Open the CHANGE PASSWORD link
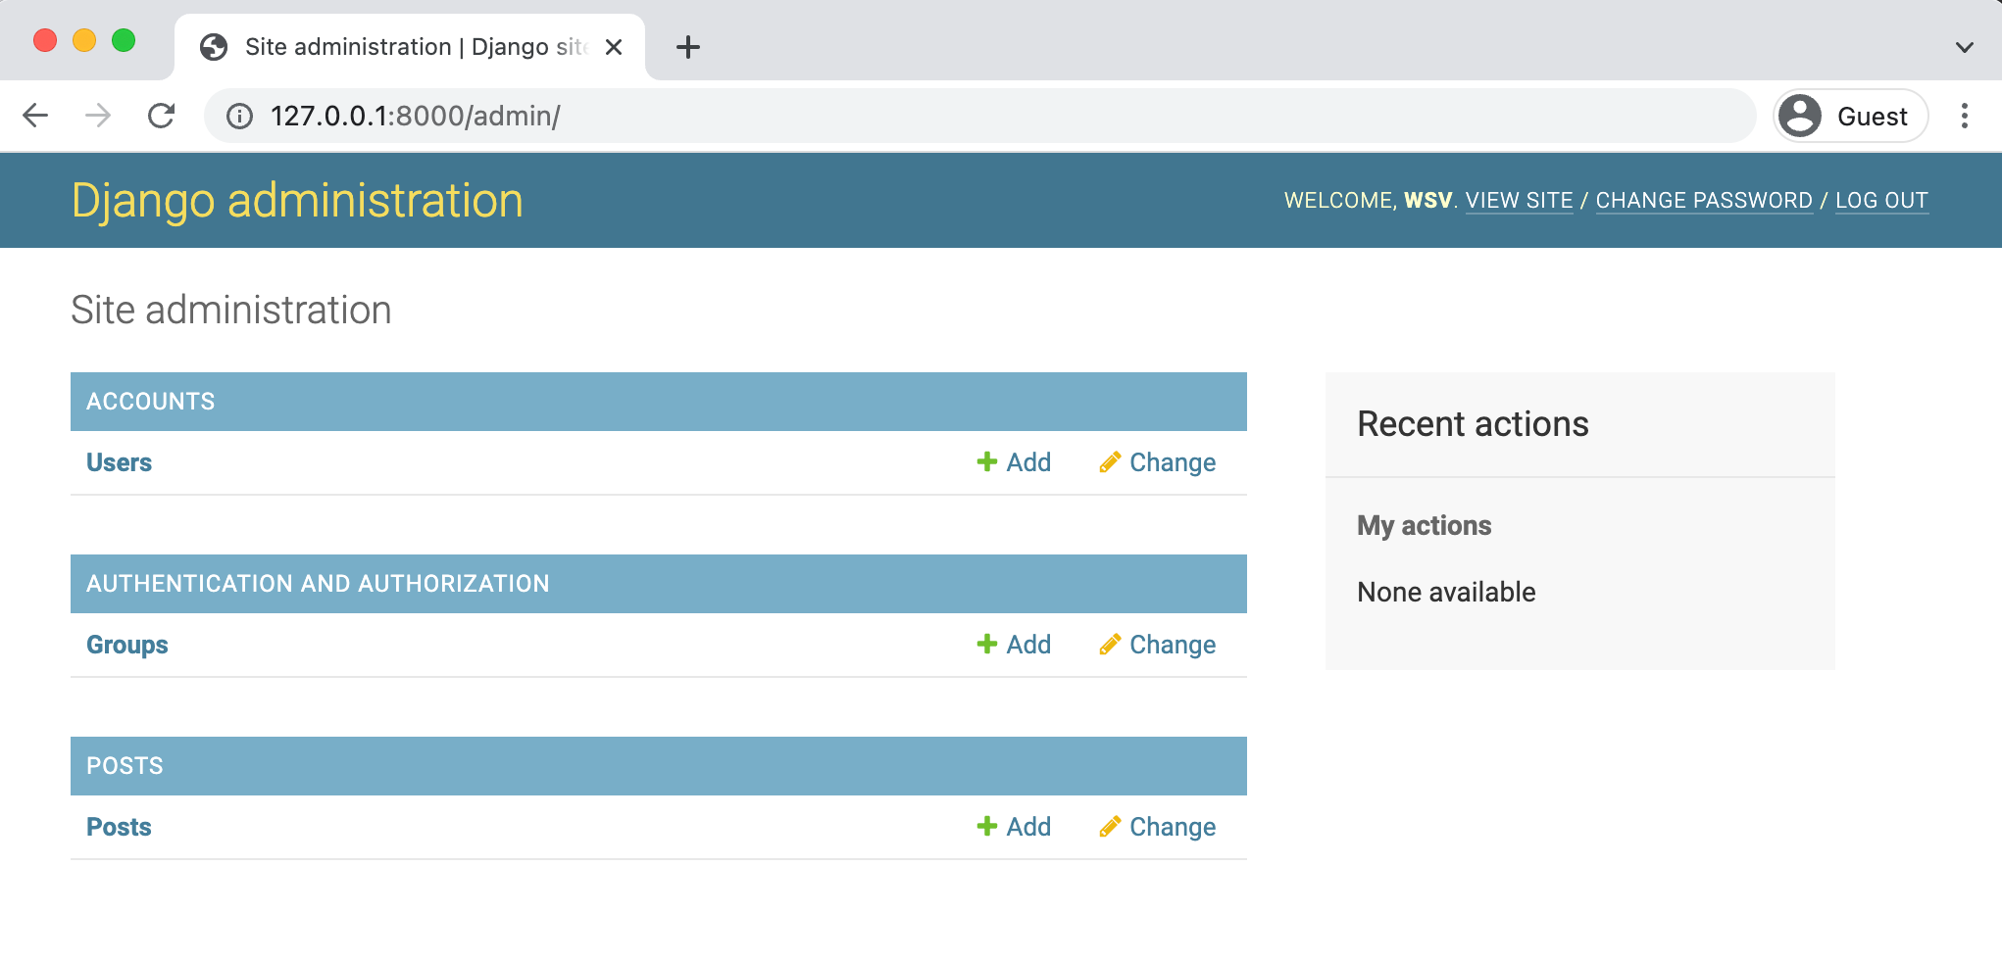 pos(1704,201)
